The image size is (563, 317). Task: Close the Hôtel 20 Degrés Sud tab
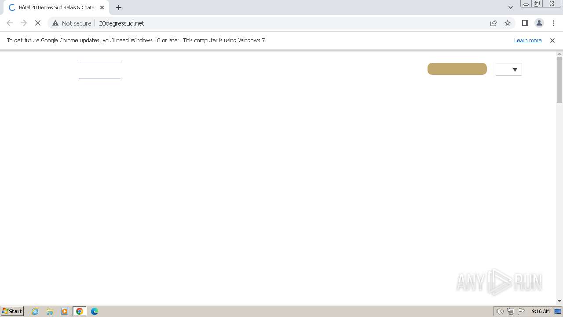[102, 7]
